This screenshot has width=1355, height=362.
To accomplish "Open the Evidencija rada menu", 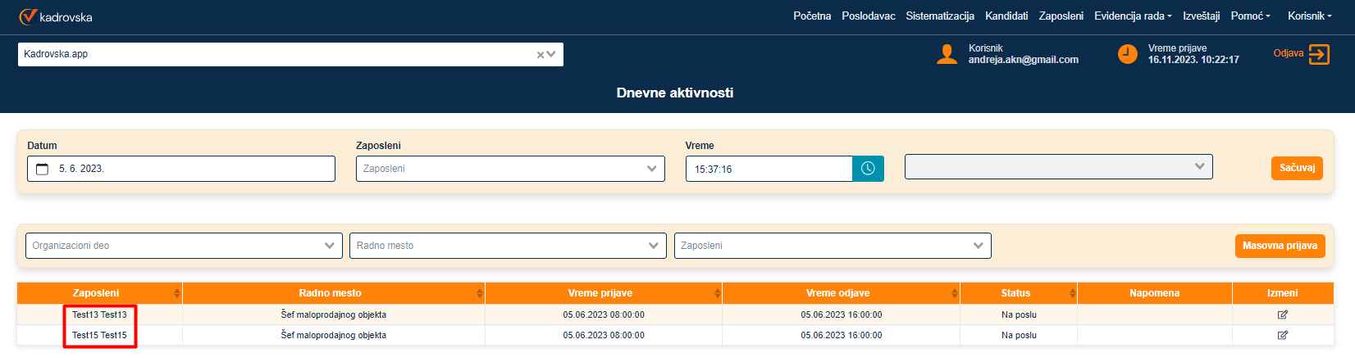I will [1132, 16].
